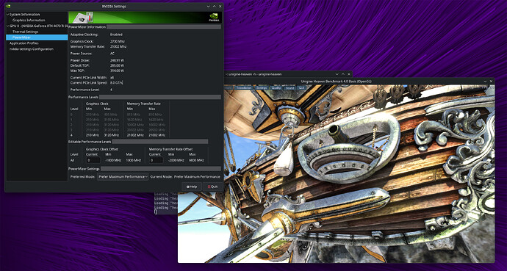The width and height of the screenshot is (507, 271).
Task: Click the Power Source value AC
Action: (x=112, y=54)
